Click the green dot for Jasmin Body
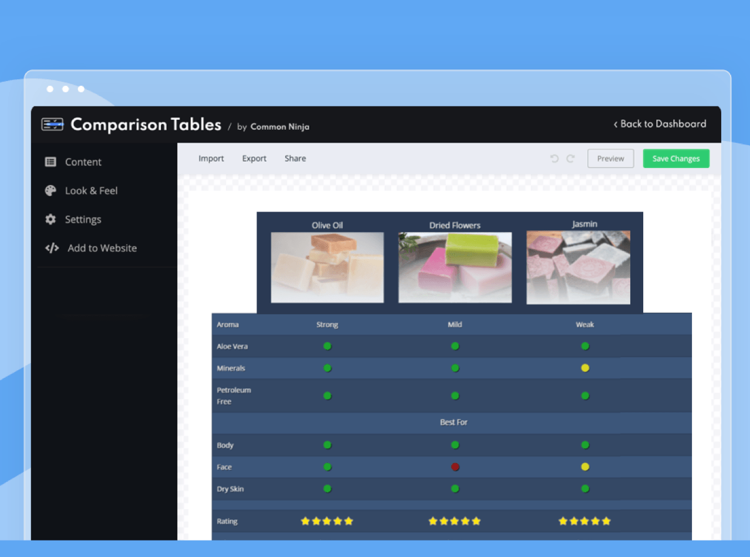 pyautogui.click(x=585, y=445)
